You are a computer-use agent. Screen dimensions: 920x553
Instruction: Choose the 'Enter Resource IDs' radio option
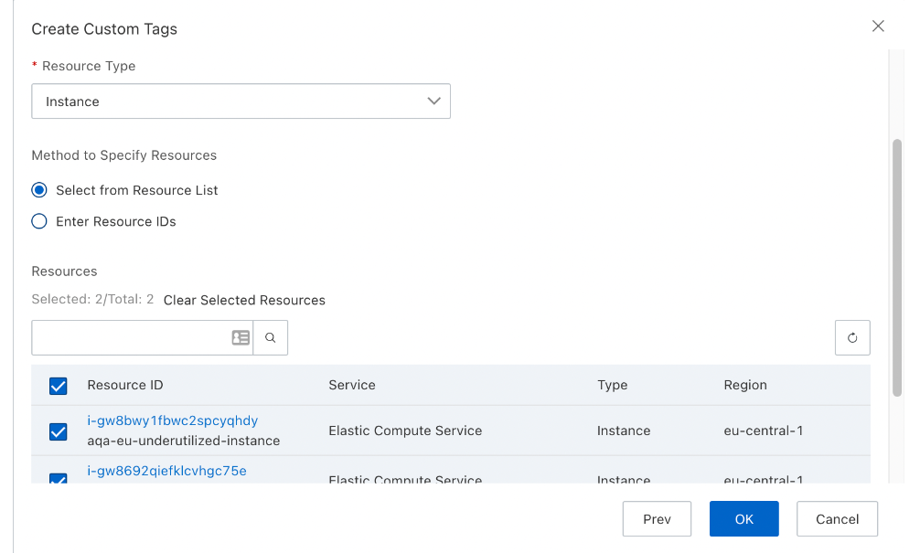[39, 221]
